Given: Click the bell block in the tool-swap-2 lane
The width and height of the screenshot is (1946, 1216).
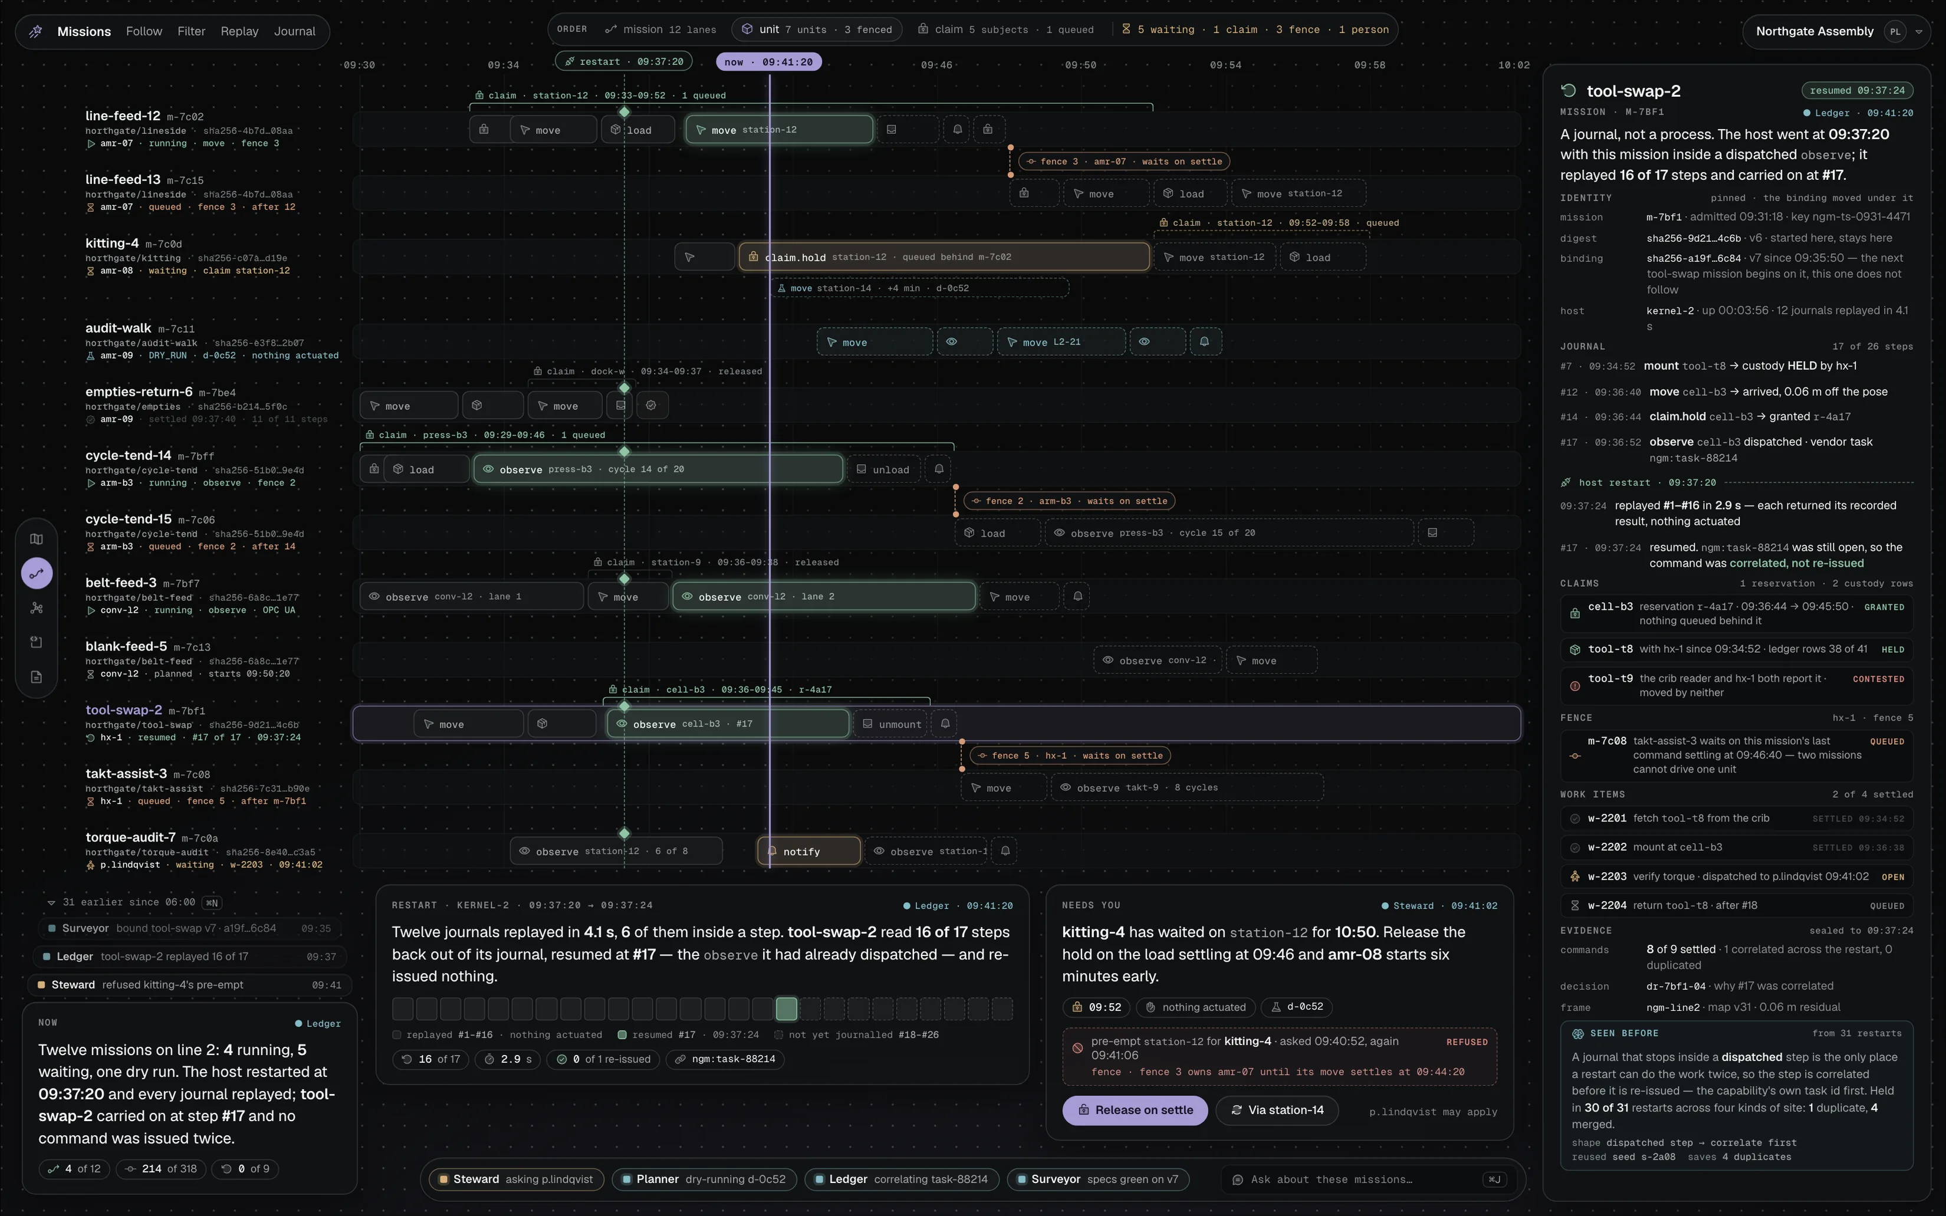Looking at the screenshot, I should (x=945, y=724).
